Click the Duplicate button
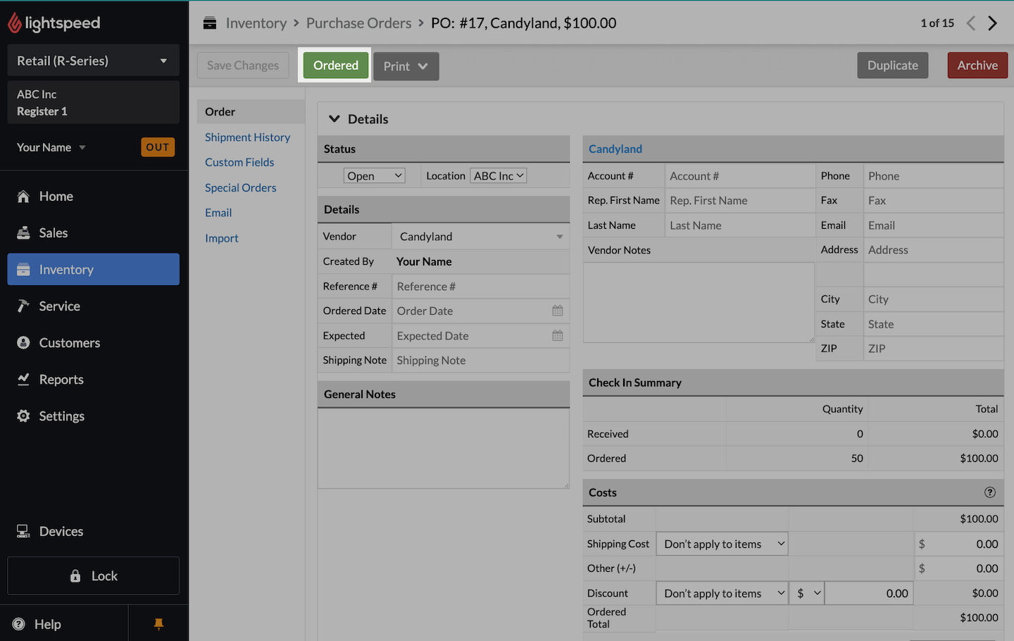This screenshot has height=641, width=1014. [893, 66]
